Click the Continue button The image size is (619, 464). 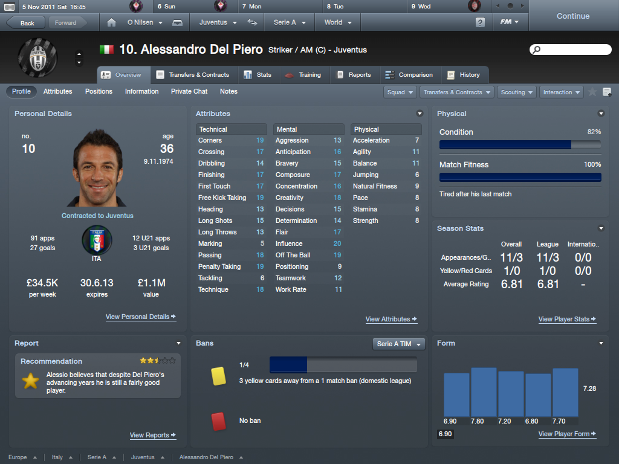pos(573,16)
